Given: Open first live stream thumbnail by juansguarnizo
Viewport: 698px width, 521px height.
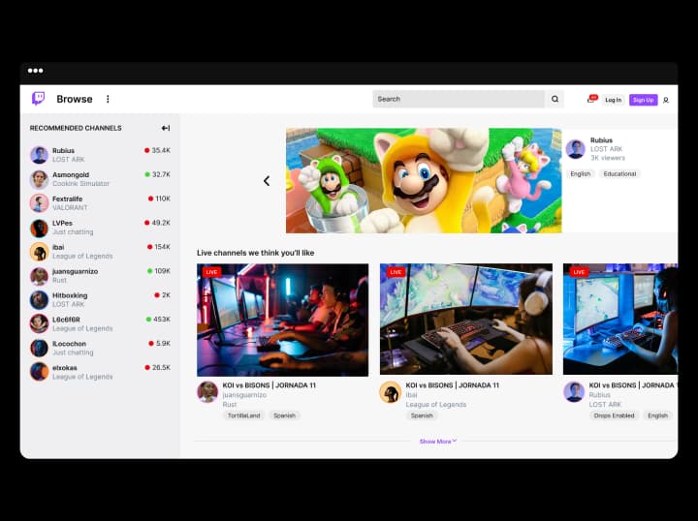Looking at the screenshot, I should [283, 320].
